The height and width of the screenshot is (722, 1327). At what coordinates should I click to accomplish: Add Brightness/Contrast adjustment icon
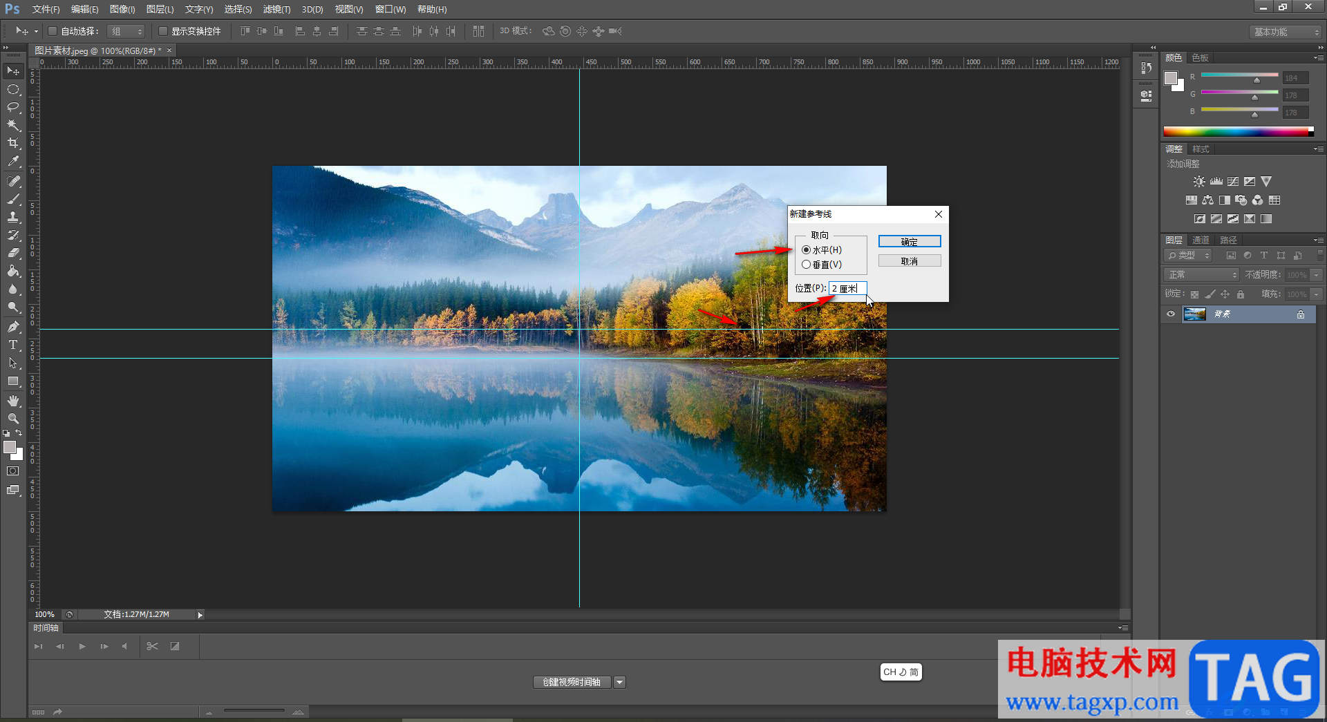(x=1199, y=181)
